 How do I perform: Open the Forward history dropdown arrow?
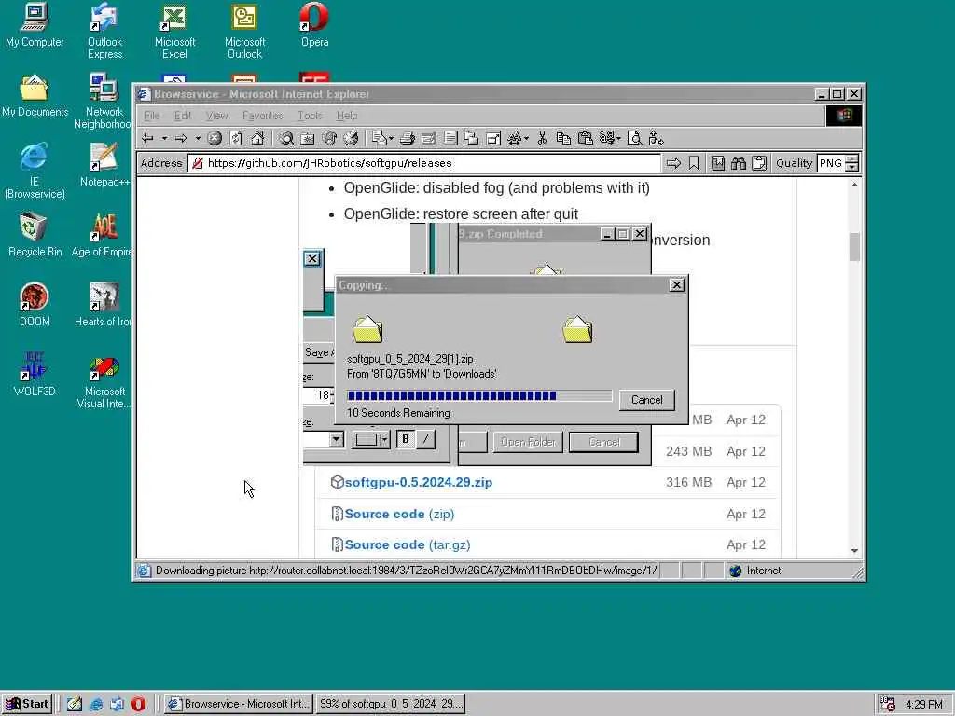198,139
